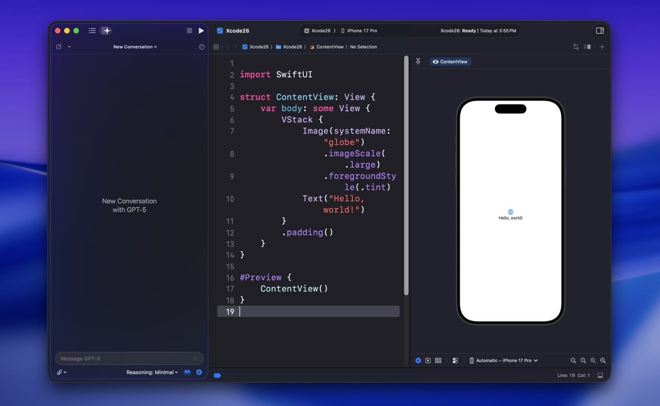
Task: Click line number 19 in the gutter
Action: (x=229, y=311)
